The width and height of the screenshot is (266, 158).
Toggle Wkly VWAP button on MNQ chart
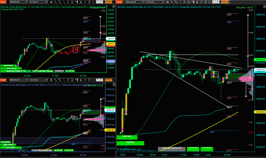[x=127, y=137]
